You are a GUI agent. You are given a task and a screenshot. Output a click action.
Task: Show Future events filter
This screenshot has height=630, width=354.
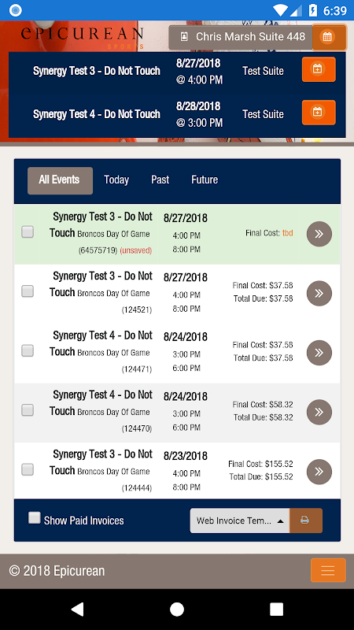tap(205, 180)
